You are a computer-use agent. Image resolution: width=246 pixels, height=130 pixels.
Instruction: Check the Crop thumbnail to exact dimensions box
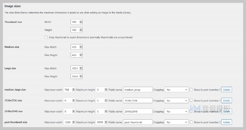46,37
